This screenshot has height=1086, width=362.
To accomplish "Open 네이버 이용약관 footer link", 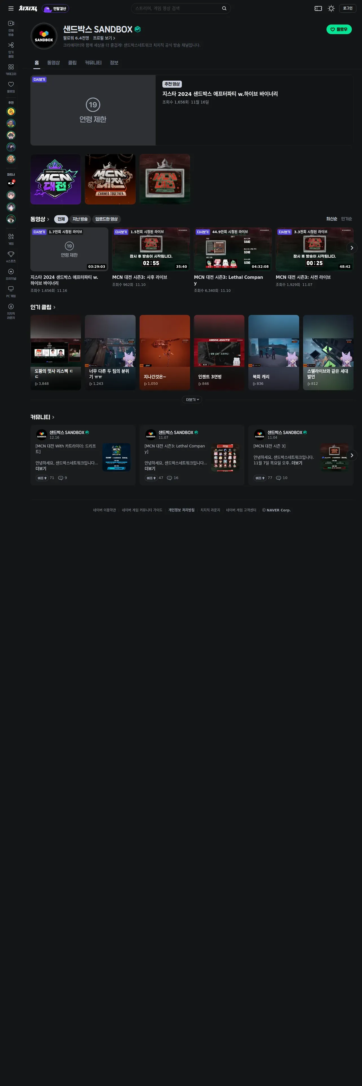I will pos(105,510).
